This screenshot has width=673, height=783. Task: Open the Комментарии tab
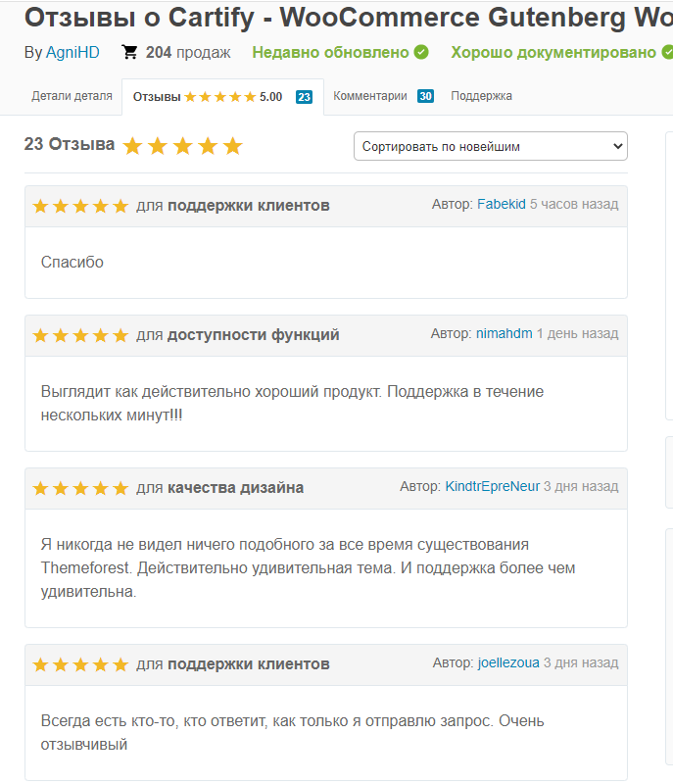point(369,96)
